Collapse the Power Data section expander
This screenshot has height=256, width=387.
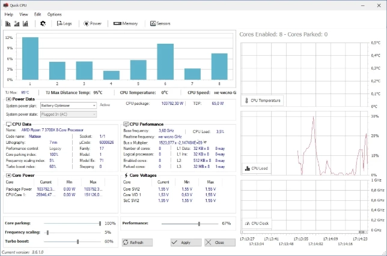(8, 99)
